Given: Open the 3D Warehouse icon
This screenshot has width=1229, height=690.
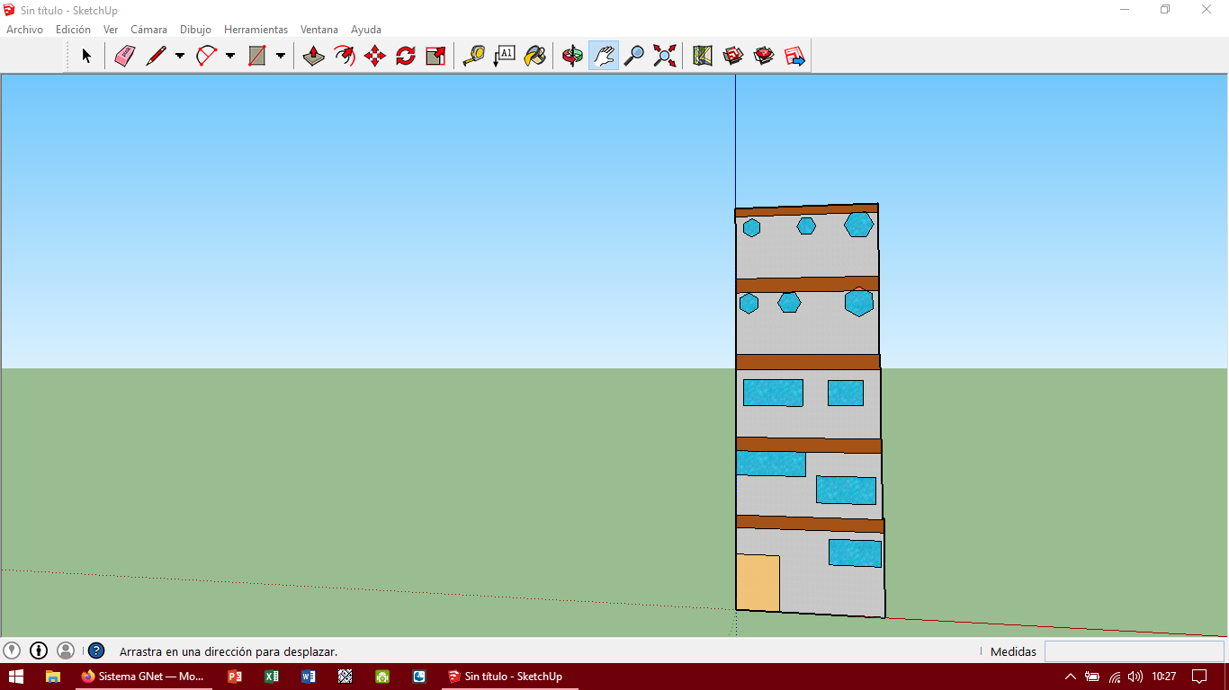Looking at the screenshot, I should [733, 56].
